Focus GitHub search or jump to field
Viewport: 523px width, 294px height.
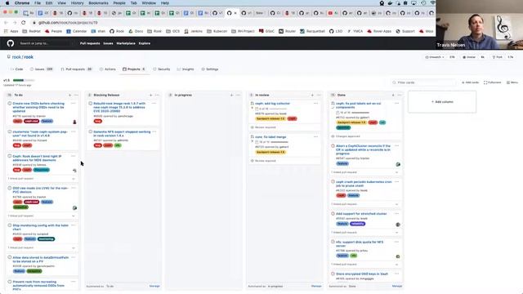(45, 43)
